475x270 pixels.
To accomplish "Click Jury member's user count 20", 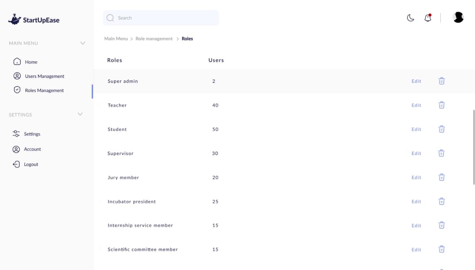I will 215,177.
